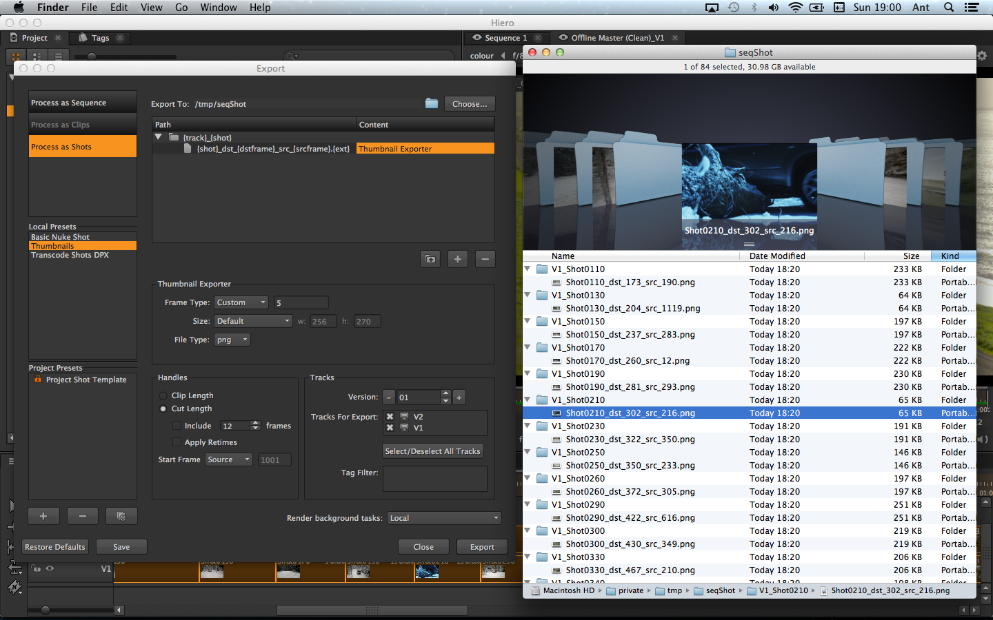Click the minus button under export path list
This screenshot has width=993, height=620.
(x=485, y=259)
